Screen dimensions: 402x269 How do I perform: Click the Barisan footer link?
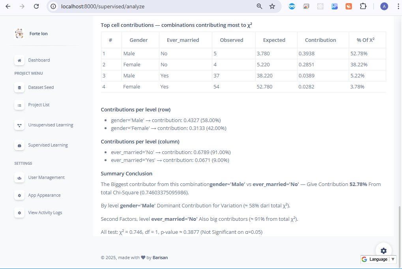(x=160, y=258)
